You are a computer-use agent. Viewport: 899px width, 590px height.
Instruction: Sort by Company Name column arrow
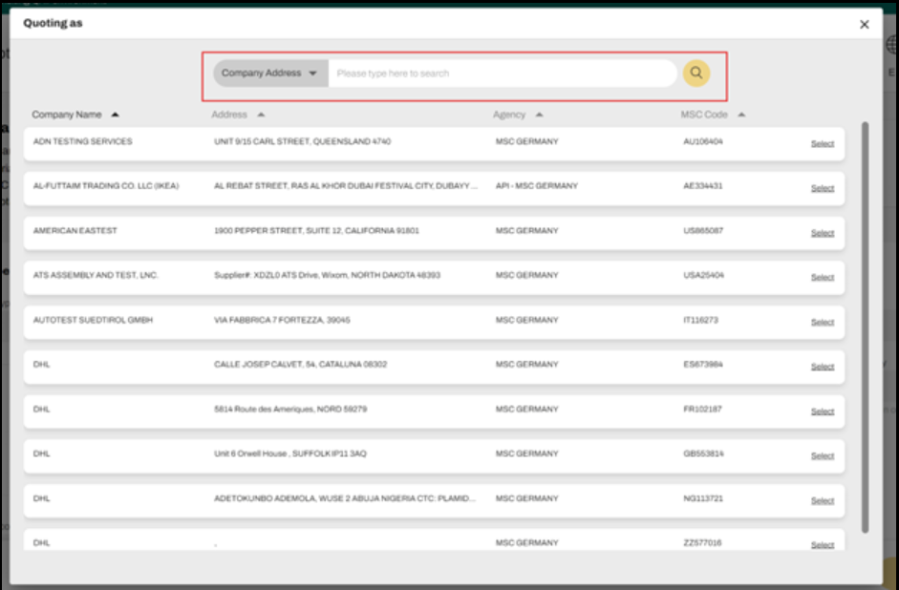pyautogui.click(x=116, y=115)
